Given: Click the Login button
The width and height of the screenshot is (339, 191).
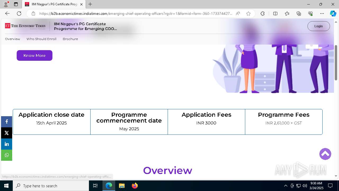Looking at the screenshot, I should (319, 26).
